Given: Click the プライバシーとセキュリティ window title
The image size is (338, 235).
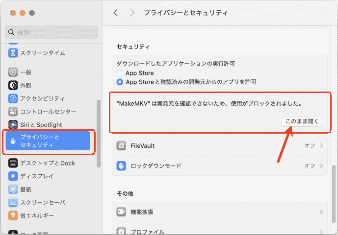Looking at the screenshot, I should (x=185, y=13).
